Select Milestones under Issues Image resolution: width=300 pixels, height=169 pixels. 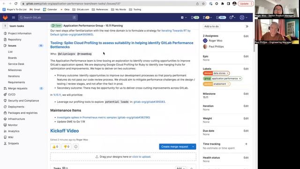(x=15, y=70)
